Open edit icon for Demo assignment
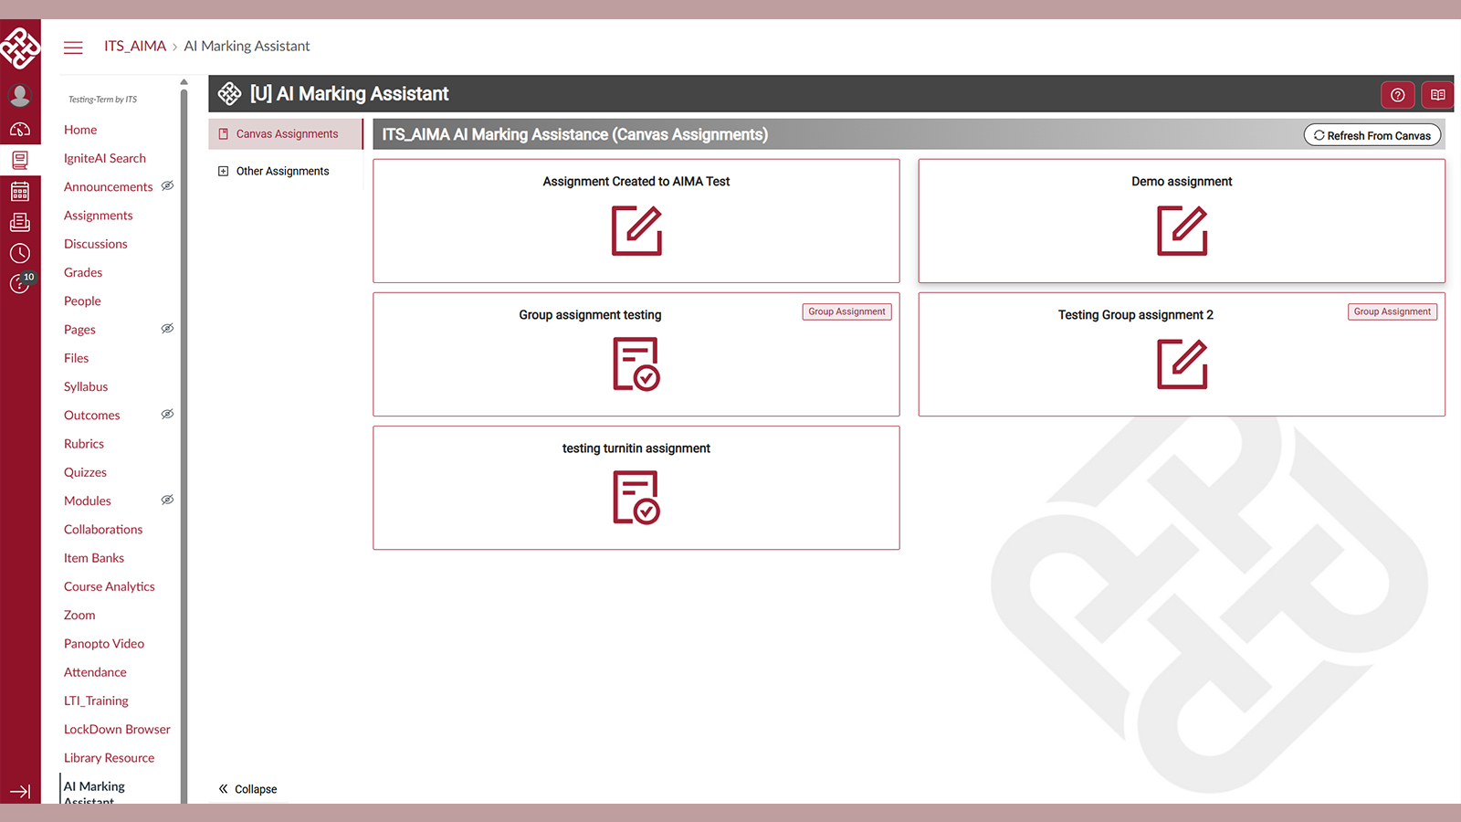Image resolution: width=1461 pixels, height=822 pixels. point(1182,230)
